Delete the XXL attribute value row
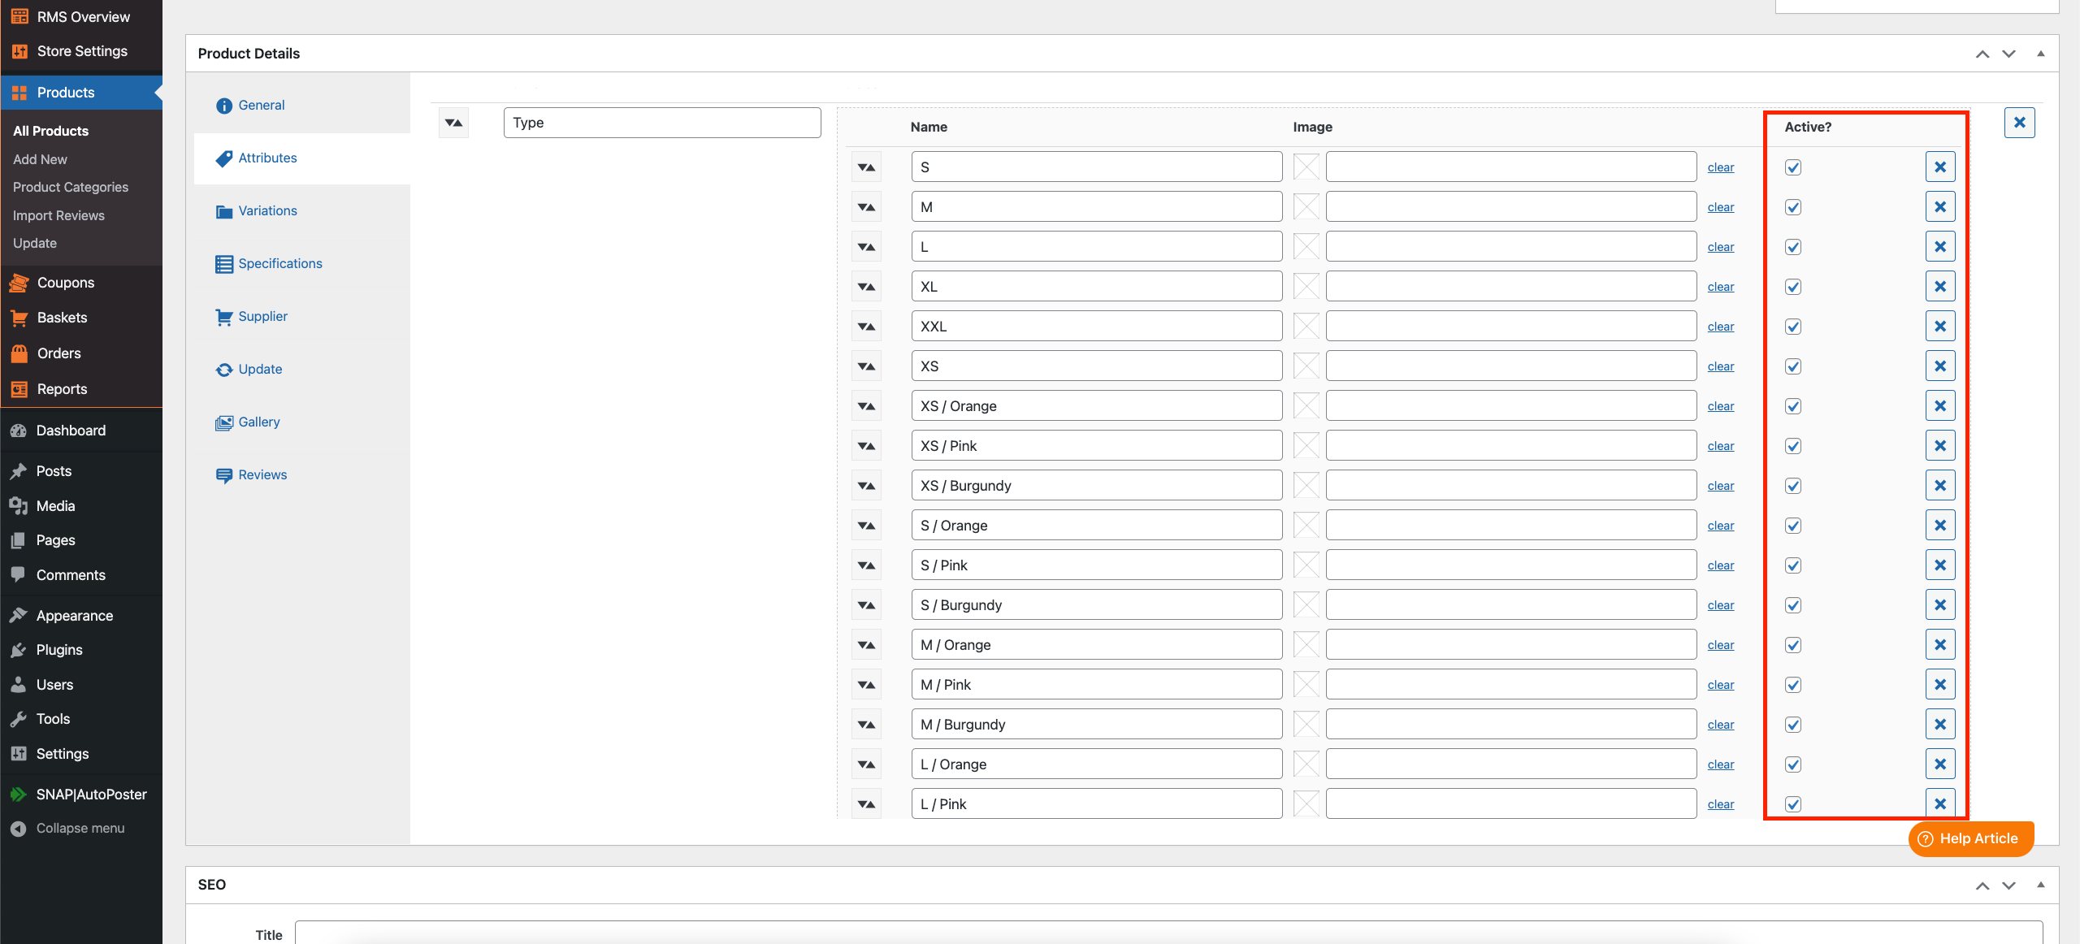 point(1939,327)
